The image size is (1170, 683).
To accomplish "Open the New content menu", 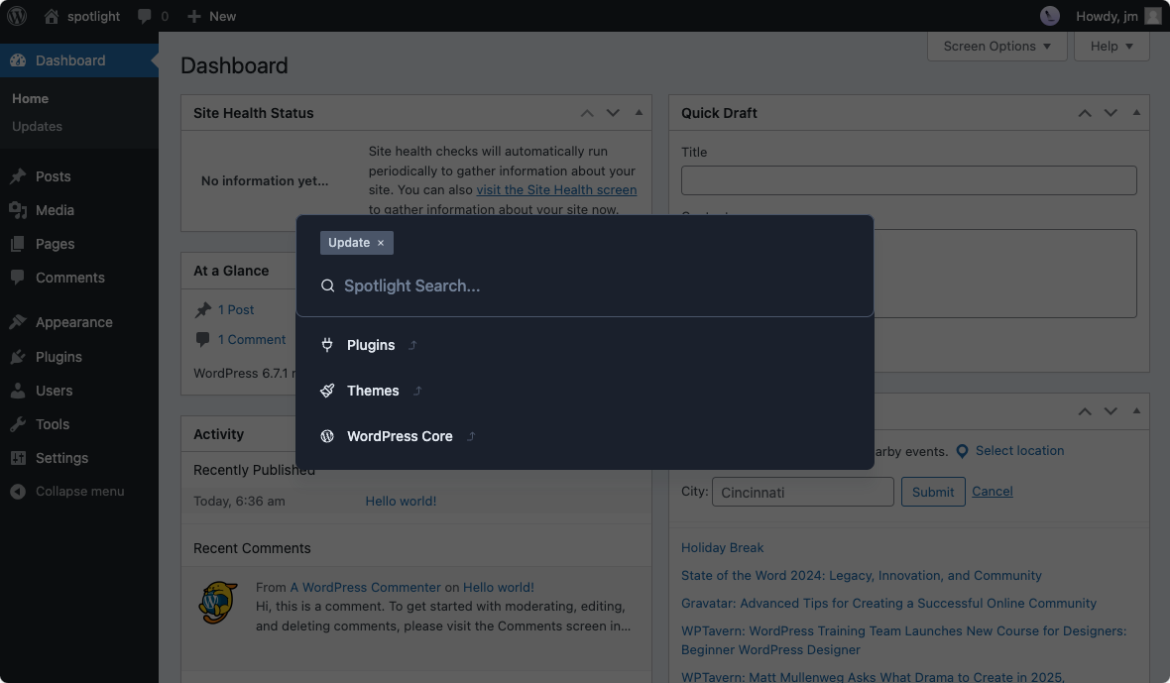I will coord(212,16).
